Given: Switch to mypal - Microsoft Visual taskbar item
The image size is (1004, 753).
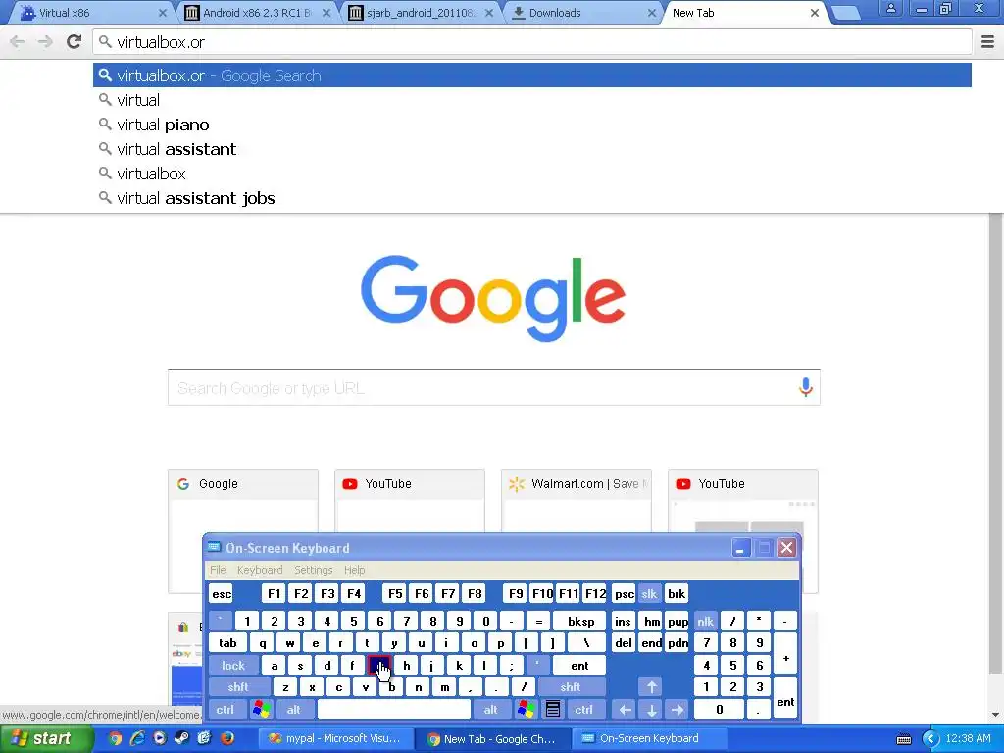Looking at the screenshot, I should click(x=335, y=739).
